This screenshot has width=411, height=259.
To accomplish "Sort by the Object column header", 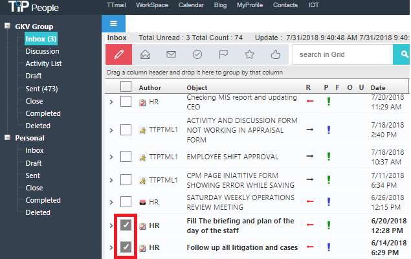I will coord(197,87).
